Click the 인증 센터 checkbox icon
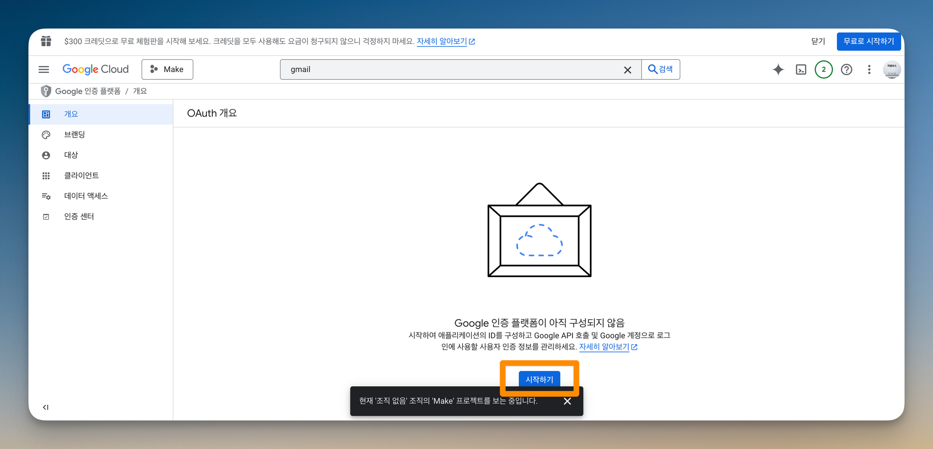The width and height of the screenshot is (933, 449). [46, 217]
